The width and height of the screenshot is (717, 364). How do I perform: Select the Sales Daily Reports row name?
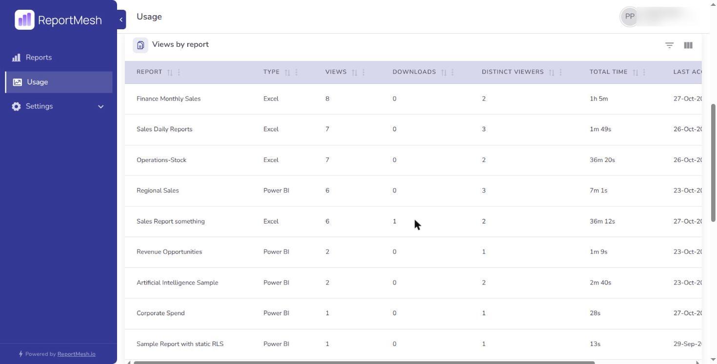click(x=164, y=129)
